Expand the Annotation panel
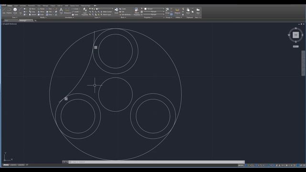Viewport: 306px width, 172px height. (x=69, y=17)
